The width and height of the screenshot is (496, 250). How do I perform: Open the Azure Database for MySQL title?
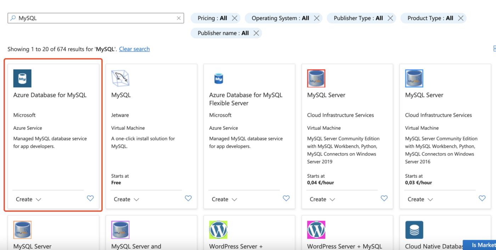[50, 95]
